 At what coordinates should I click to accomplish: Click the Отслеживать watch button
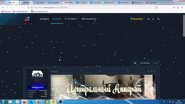pos(145,63)
